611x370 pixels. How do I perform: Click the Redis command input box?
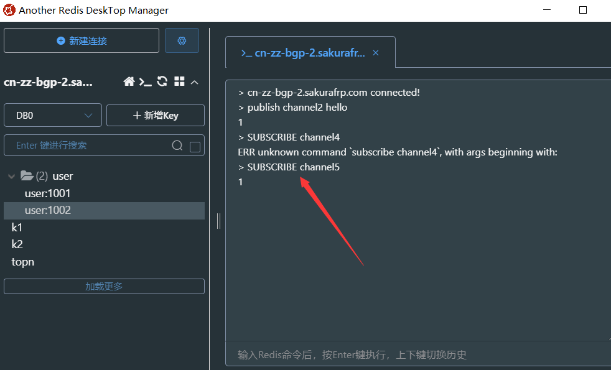[x=418, y=354]
